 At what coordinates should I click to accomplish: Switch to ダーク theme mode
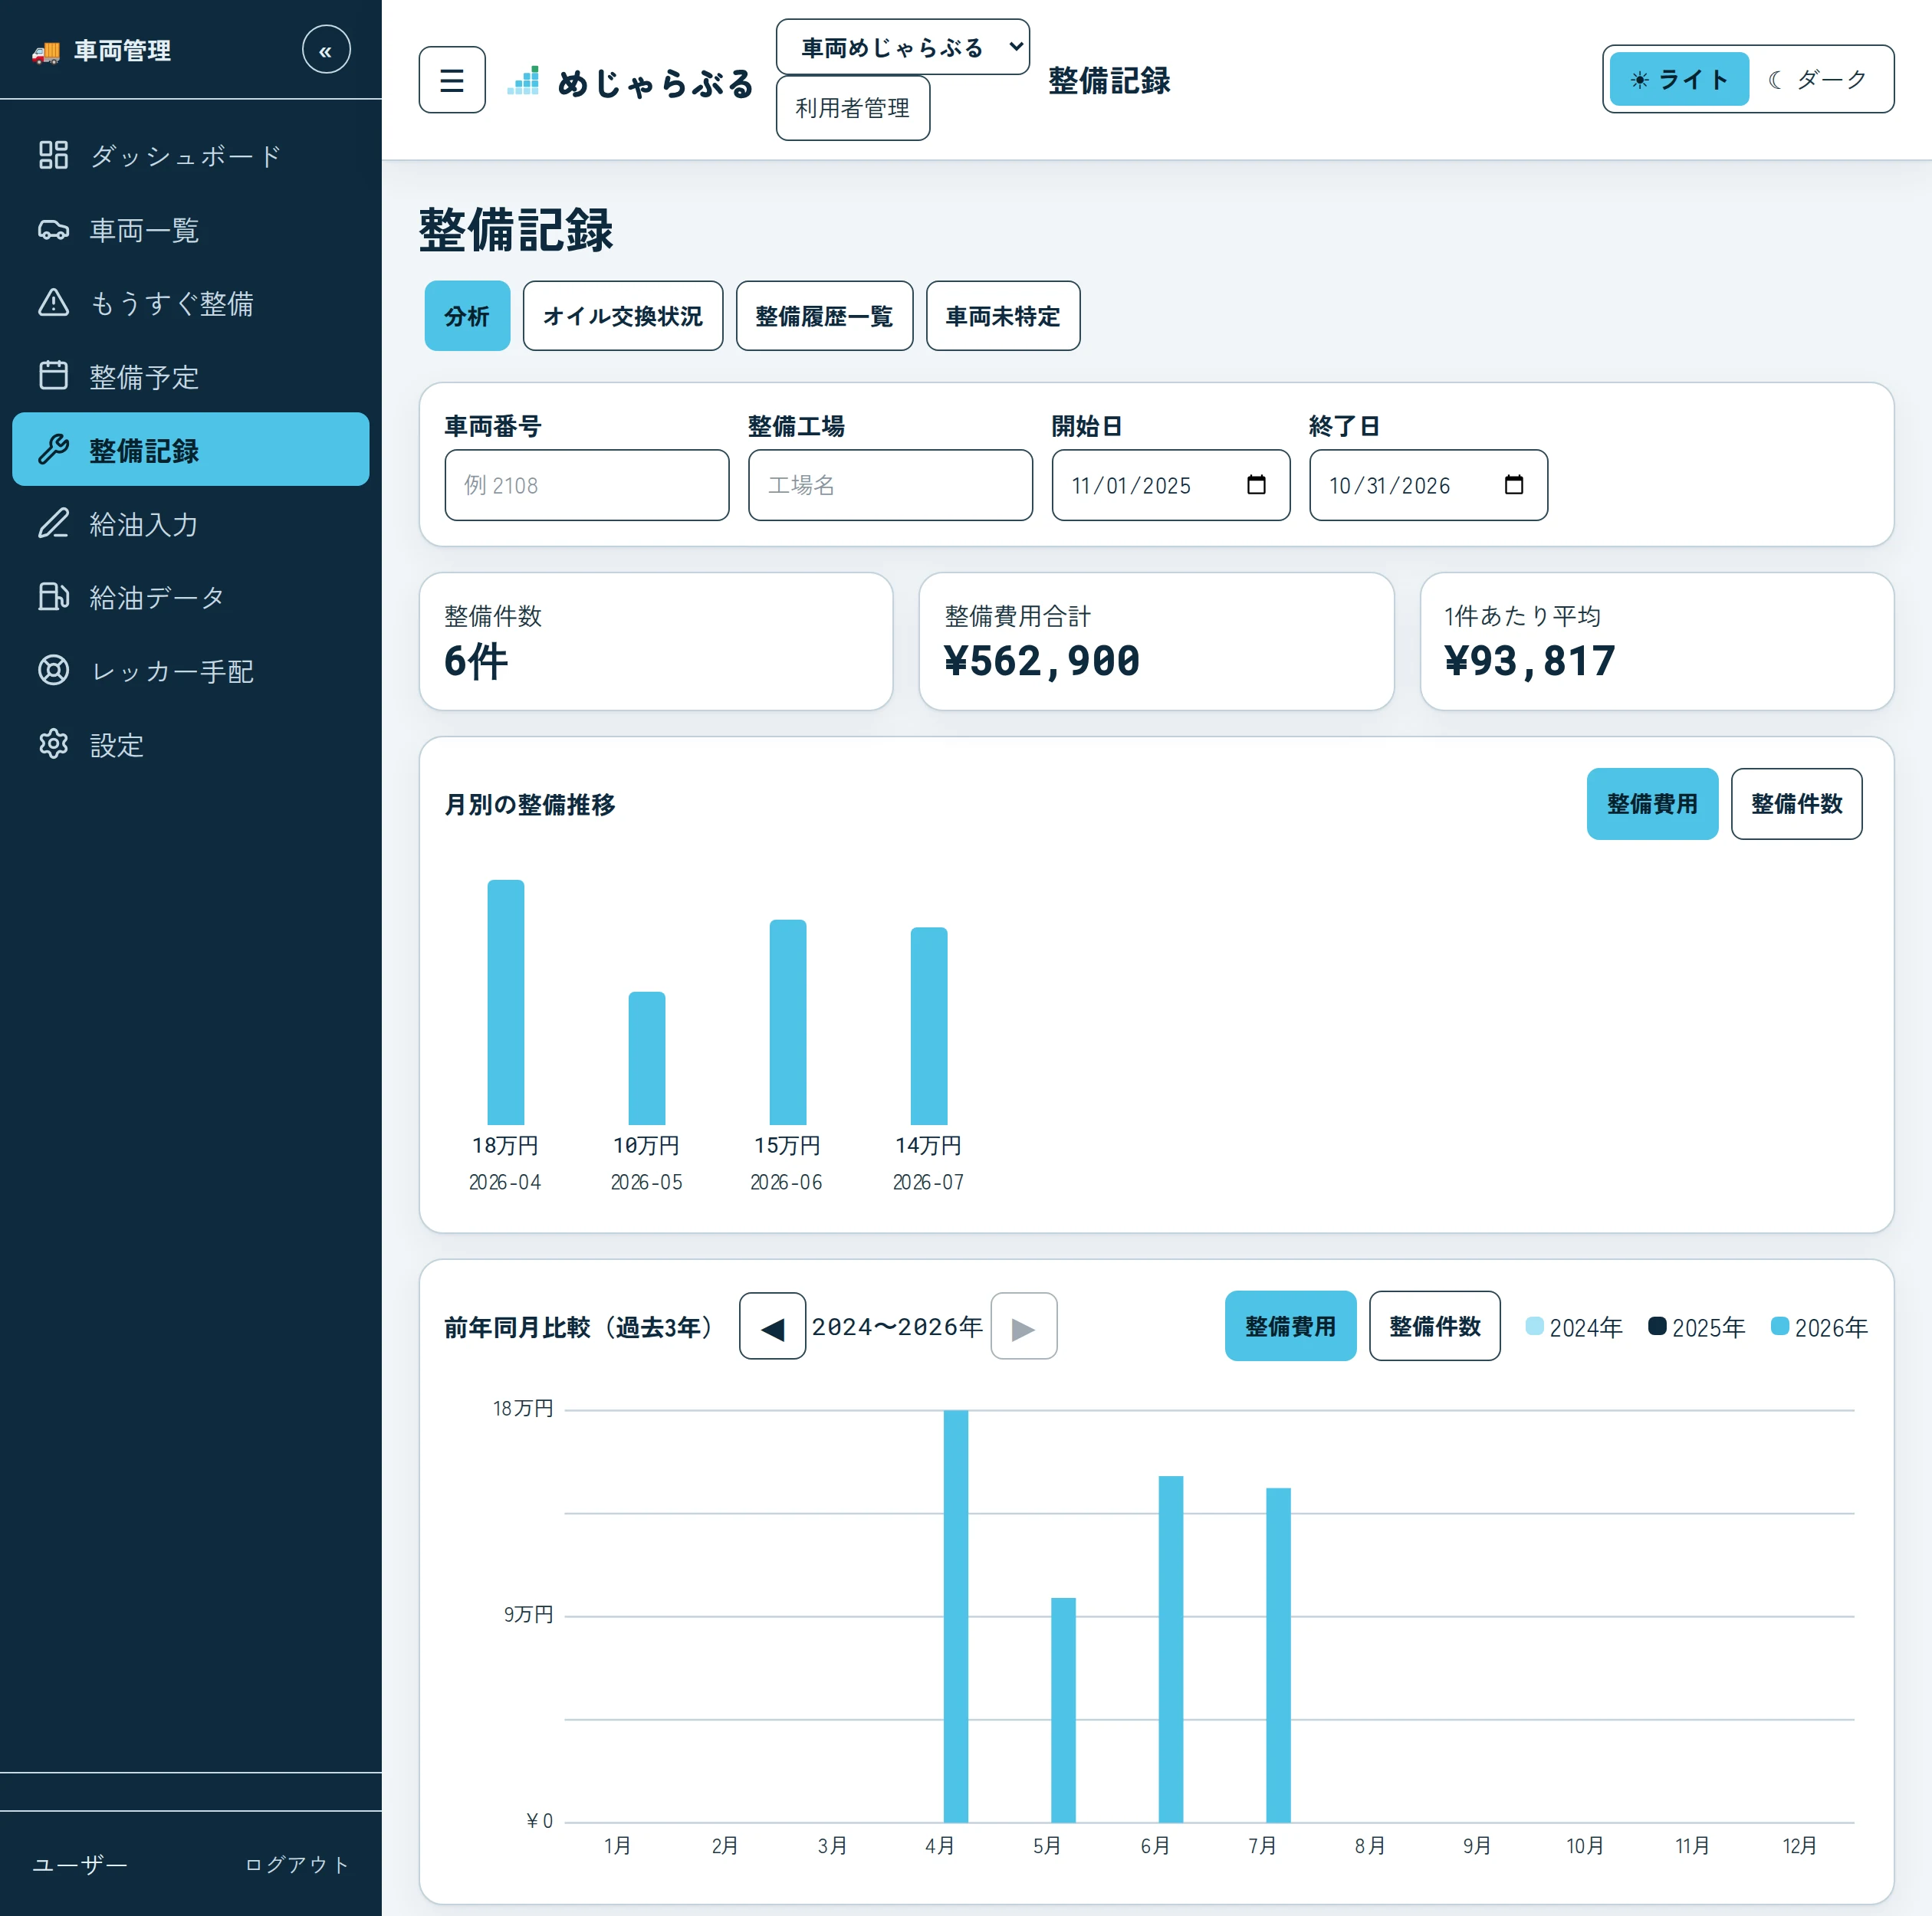click(1818, 80)
